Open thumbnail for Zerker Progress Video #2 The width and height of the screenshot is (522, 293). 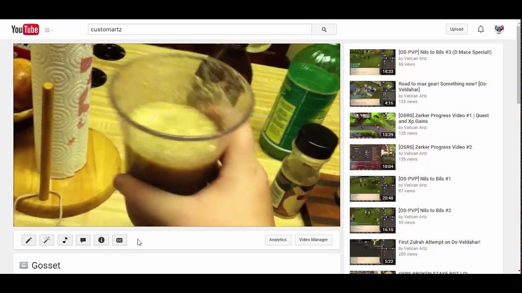click(373, 157)
